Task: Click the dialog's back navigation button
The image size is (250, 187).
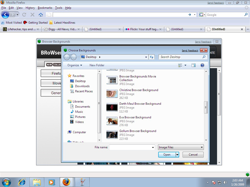Action: (x=67, y=57)
